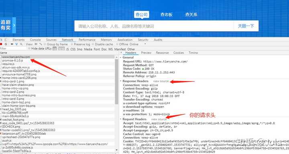289x154 pixels.
Task: Focus the company name search field
Action: (x=154, y=26)
